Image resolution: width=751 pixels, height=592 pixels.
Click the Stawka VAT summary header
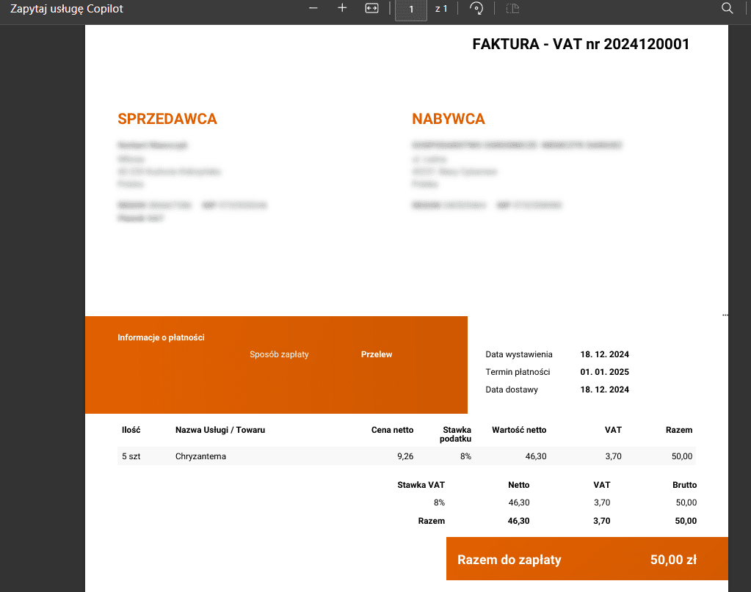421,485
